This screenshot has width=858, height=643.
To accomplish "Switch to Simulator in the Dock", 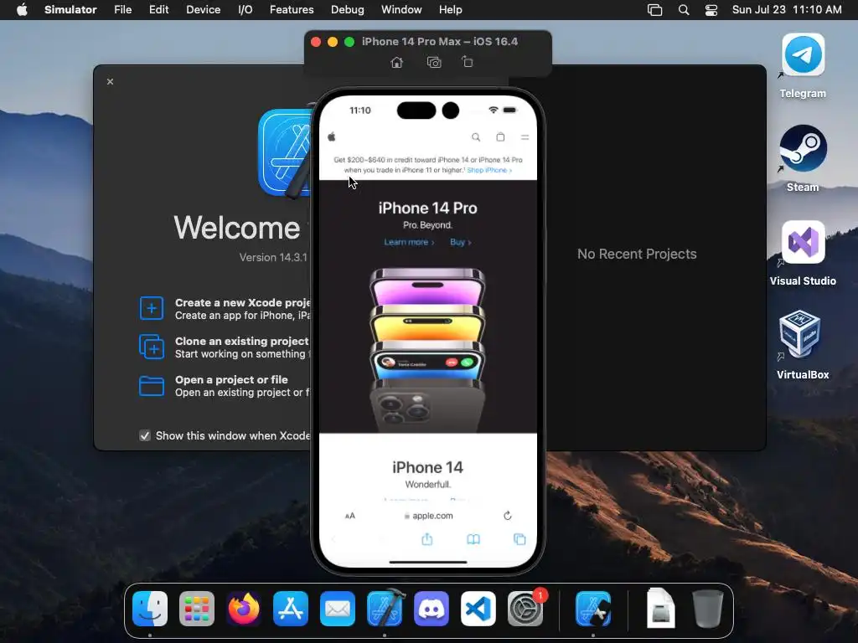I will [593, 609].
